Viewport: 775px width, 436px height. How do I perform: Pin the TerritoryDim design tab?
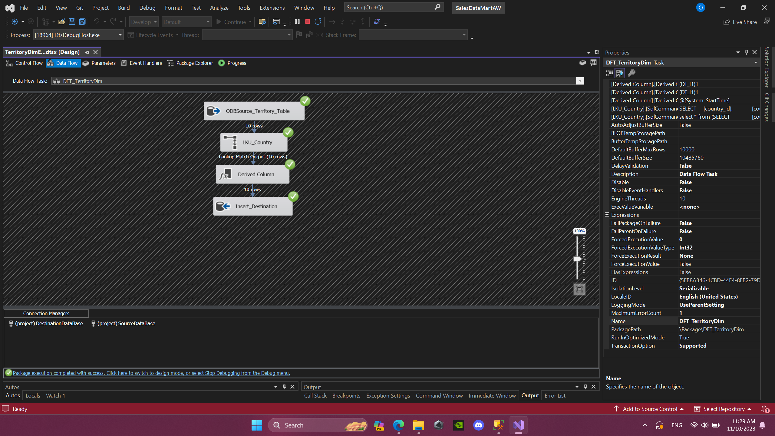[87, 52]
